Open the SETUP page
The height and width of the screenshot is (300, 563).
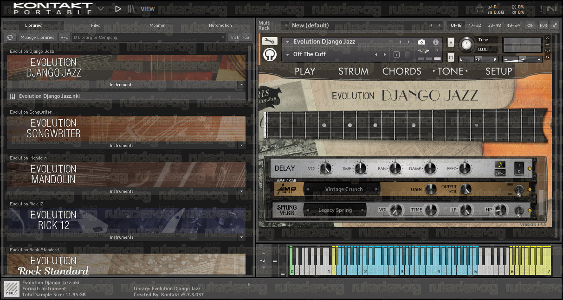click(499, 71)
